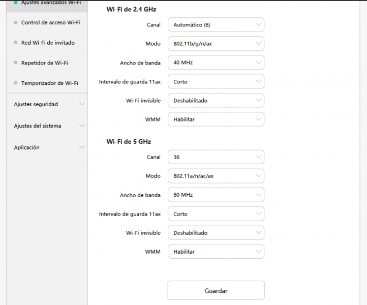
Task: Open Temporizador de Wi-Fi settings
Action: 49,83
